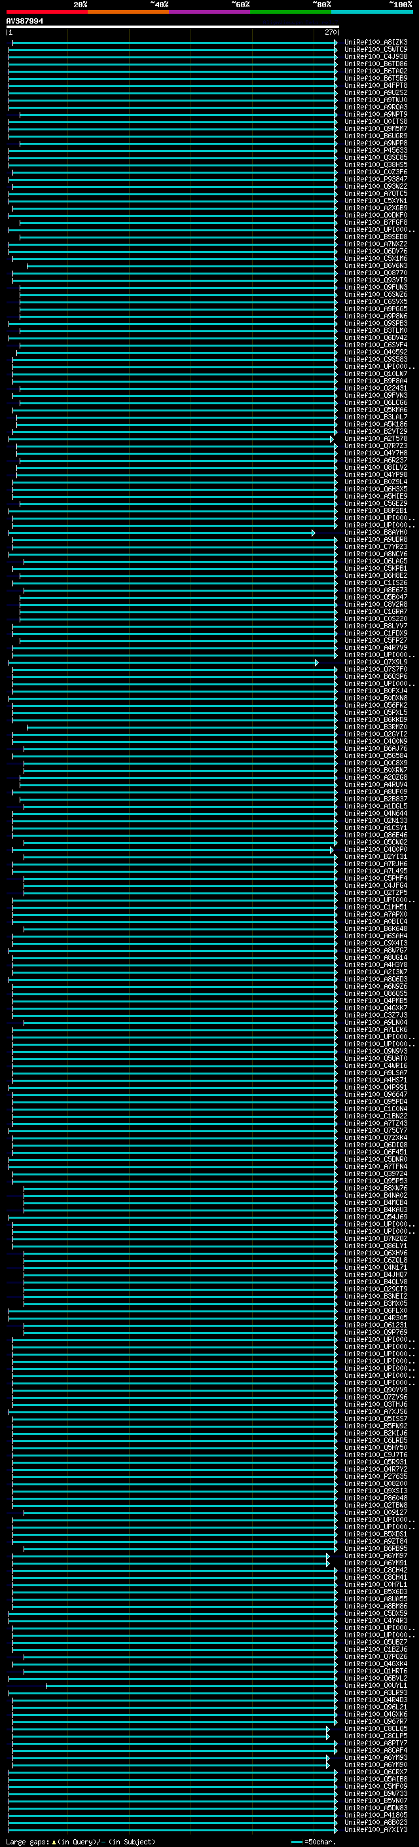Image resolution: width=419 pixels, height=1847 pixels.
Task: Click the label UniRef100_B4NA02
Action: (376, 1194)
